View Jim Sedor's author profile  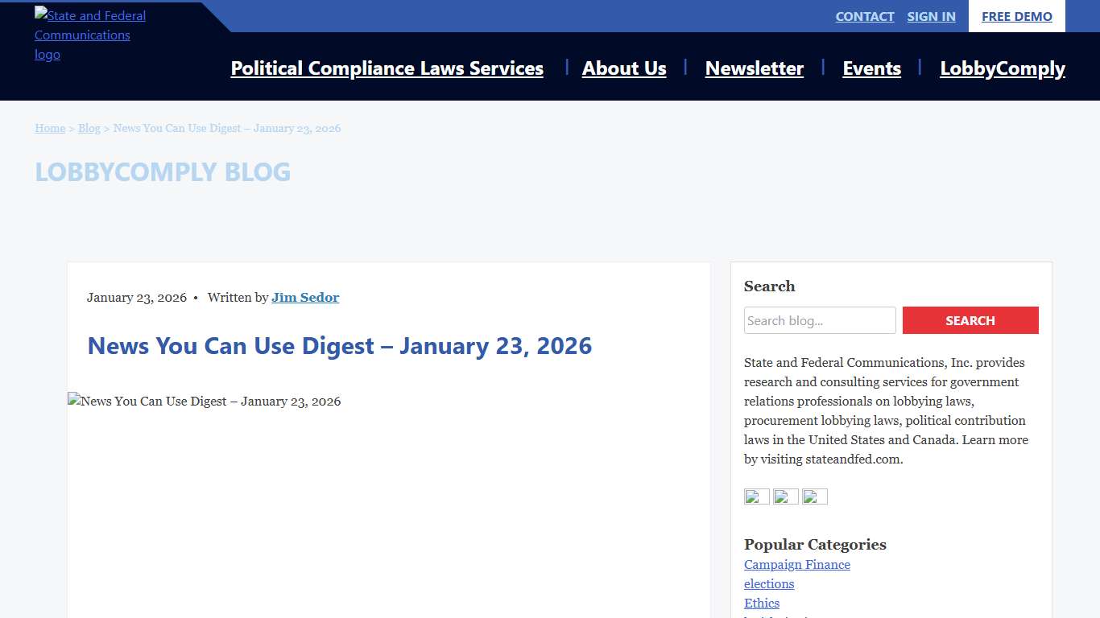click(x=305, y=297)
